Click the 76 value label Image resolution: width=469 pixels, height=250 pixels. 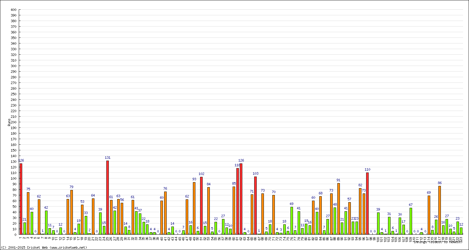[x=165, y=189]
